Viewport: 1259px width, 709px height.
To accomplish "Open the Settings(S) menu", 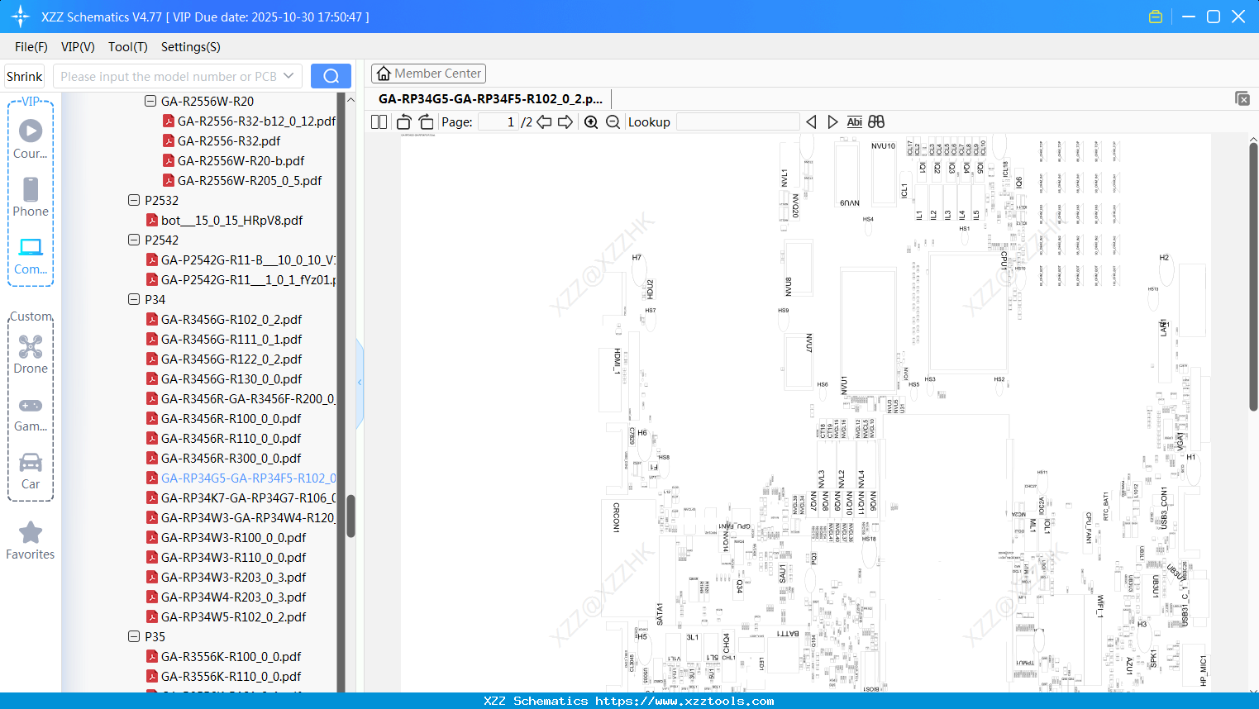I will (x=191, y=47).
